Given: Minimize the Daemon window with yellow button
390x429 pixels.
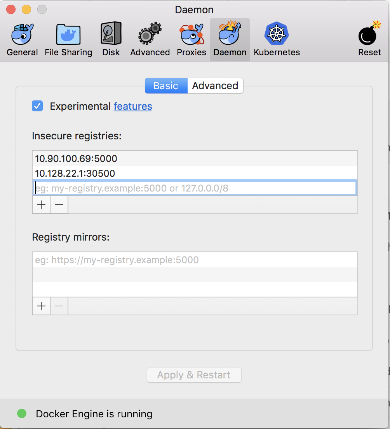Looking at the screenshot, I should click(x=26, y=9).
